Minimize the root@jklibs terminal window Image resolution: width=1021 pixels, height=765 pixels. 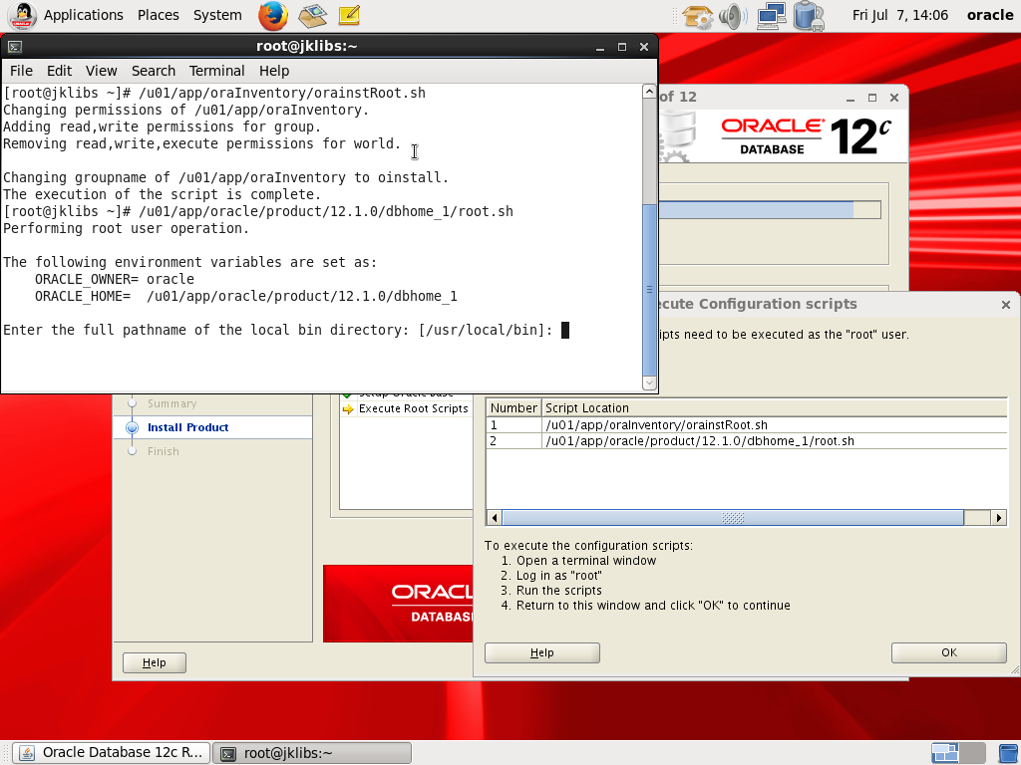pos(600,47)
